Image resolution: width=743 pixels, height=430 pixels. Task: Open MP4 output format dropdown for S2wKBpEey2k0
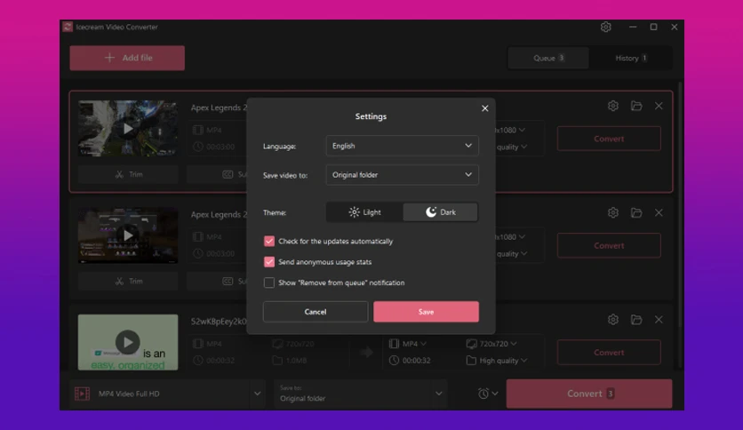tap(408, 344)
